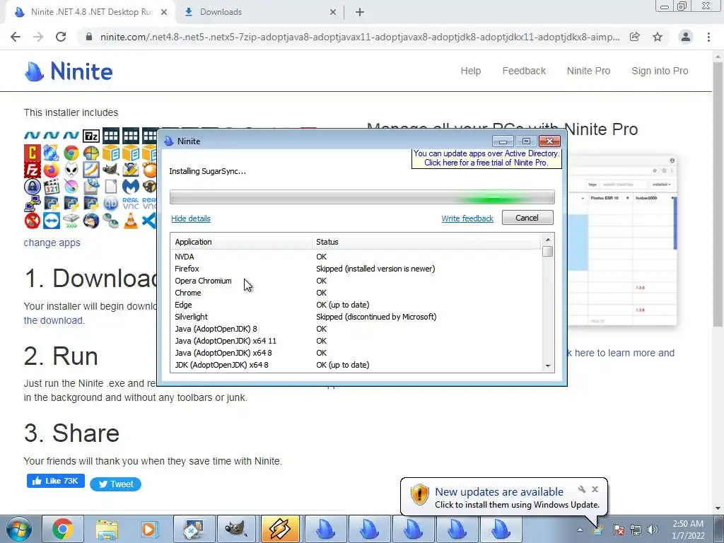Viewport: 724px width, 543px height.
Task: Click Write feedback link
Action: pos(467,218)
